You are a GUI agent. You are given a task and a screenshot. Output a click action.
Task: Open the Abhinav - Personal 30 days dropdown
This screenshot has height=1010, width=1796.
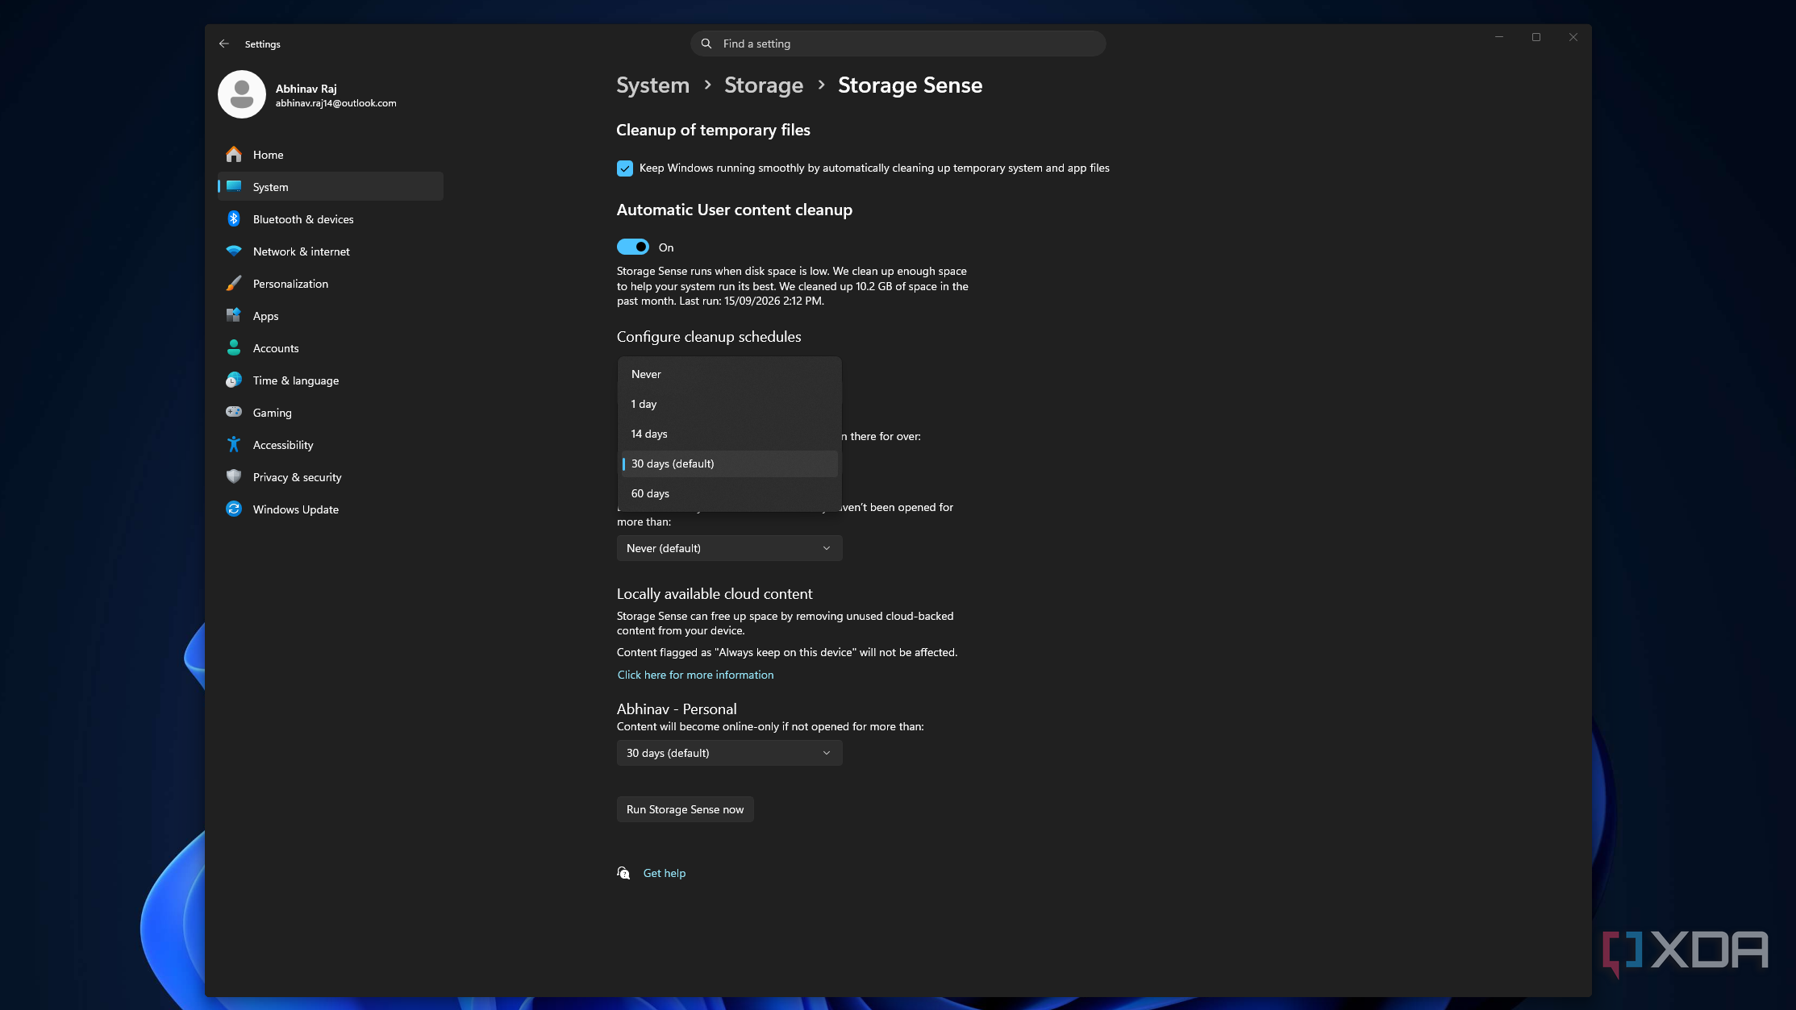click(x=729, y=753)
